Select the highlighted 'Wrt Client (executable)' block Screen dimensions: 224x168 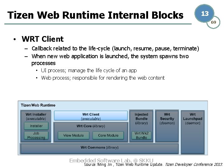(91, 115)
